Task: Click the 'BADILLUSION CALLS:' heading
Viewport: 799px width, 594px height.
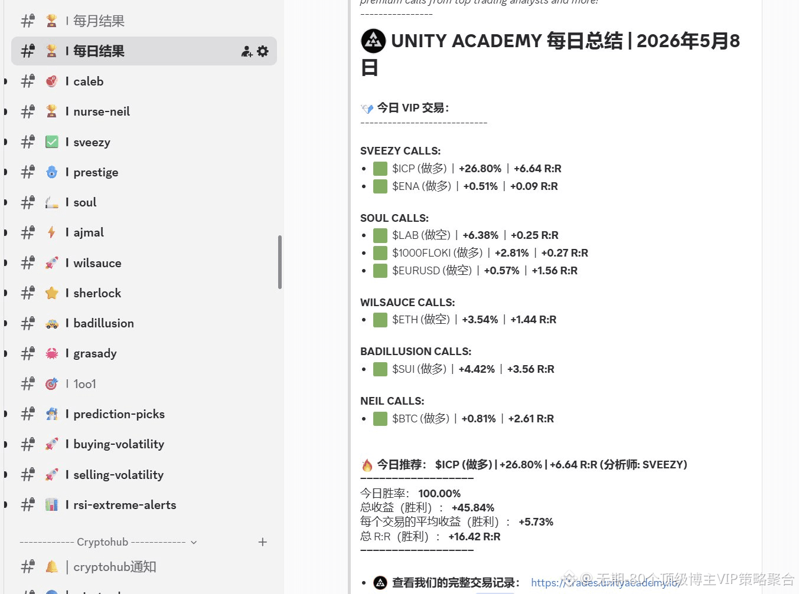Action: pos(416,352)
